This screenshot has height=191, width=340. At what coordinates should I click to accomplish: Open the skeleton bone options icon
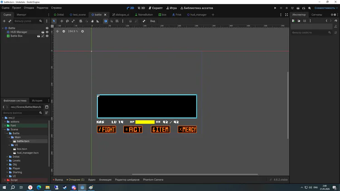point(144,21)
